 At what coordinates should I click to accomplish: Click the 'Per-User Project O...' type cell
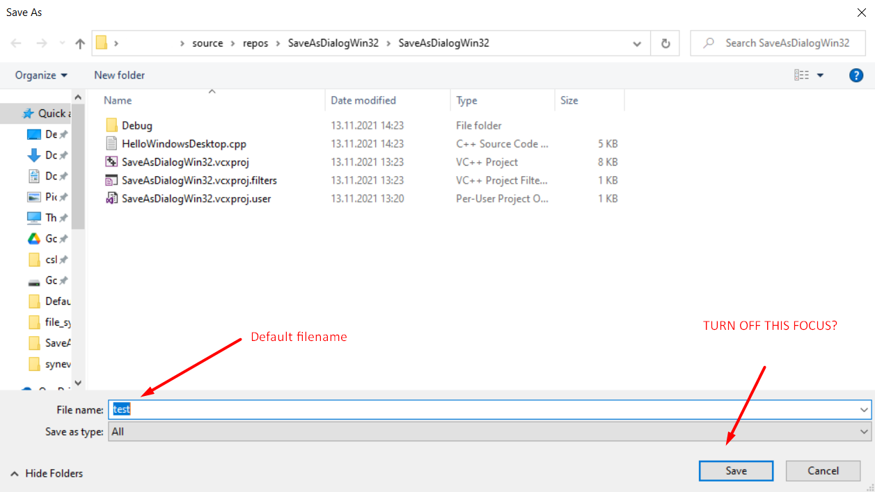(x=503, y=198)
